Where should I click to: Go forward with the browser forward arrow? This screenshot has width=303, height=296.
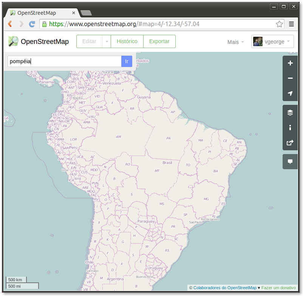pyautogui.click(x=21, y=24)
